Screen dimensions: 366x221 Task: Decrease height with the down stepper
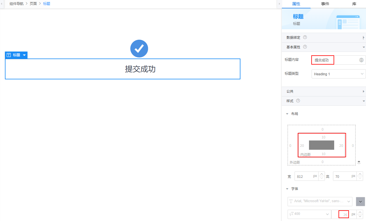[360, 178]
